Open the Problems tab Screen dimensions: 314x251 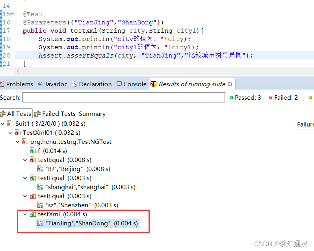click(17, 84)
